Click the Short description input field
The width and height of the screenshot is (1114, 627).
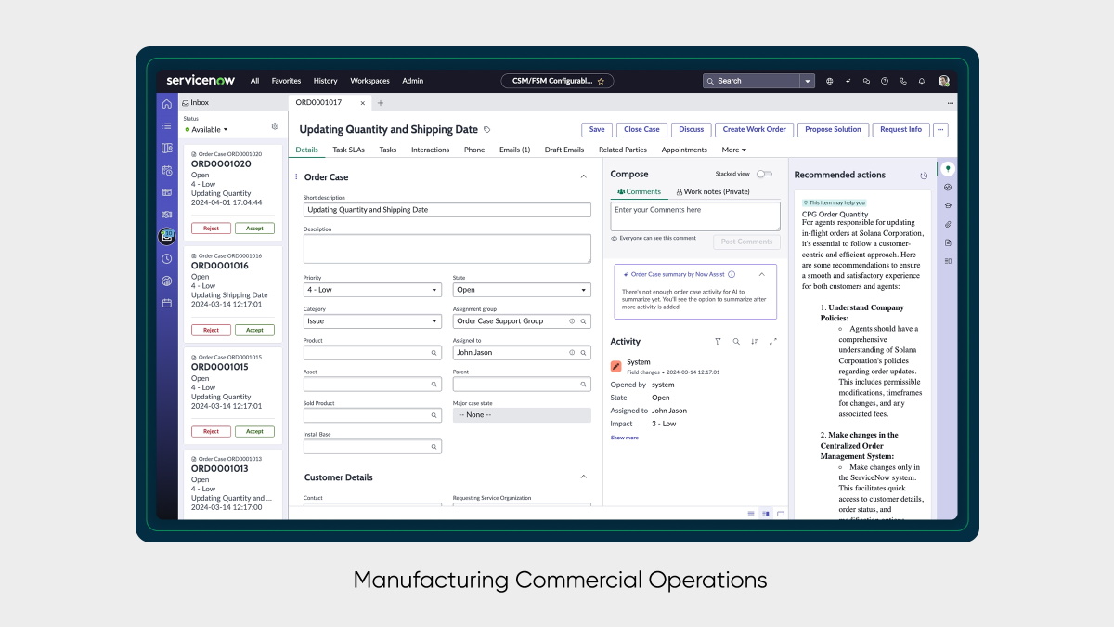[x=447, y=210]
